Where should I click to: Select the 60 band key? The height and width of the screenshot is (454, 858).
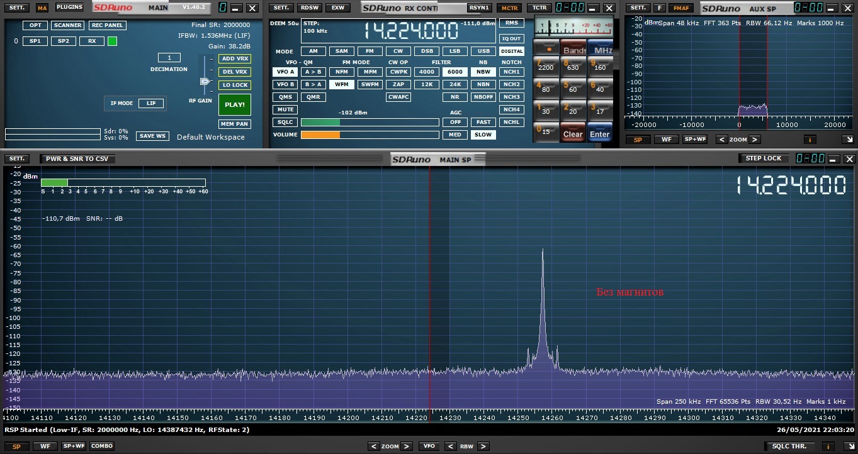coord(573,89)
